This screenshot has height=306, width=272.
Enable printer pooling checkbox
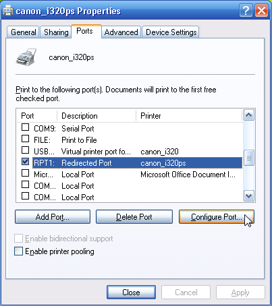pos(18,251)
